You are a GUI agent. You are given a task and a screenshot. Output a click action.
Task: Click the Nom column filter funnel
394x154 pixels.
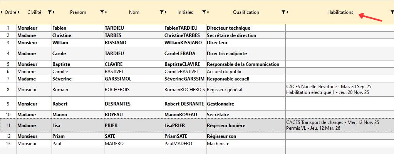pos(162,12)
